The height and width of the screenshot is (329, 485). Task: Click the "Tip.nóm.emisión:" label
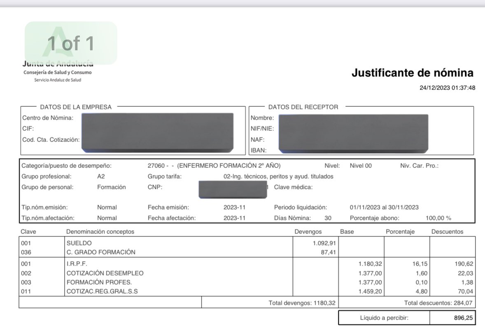(44, 207)
